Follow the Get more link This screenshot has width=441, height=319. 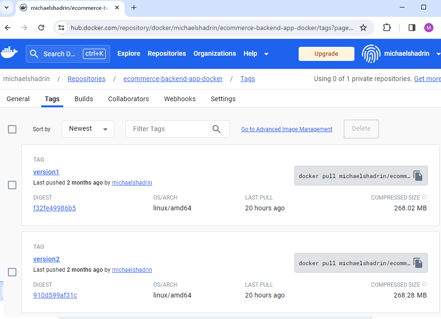(x=427, y=79)
